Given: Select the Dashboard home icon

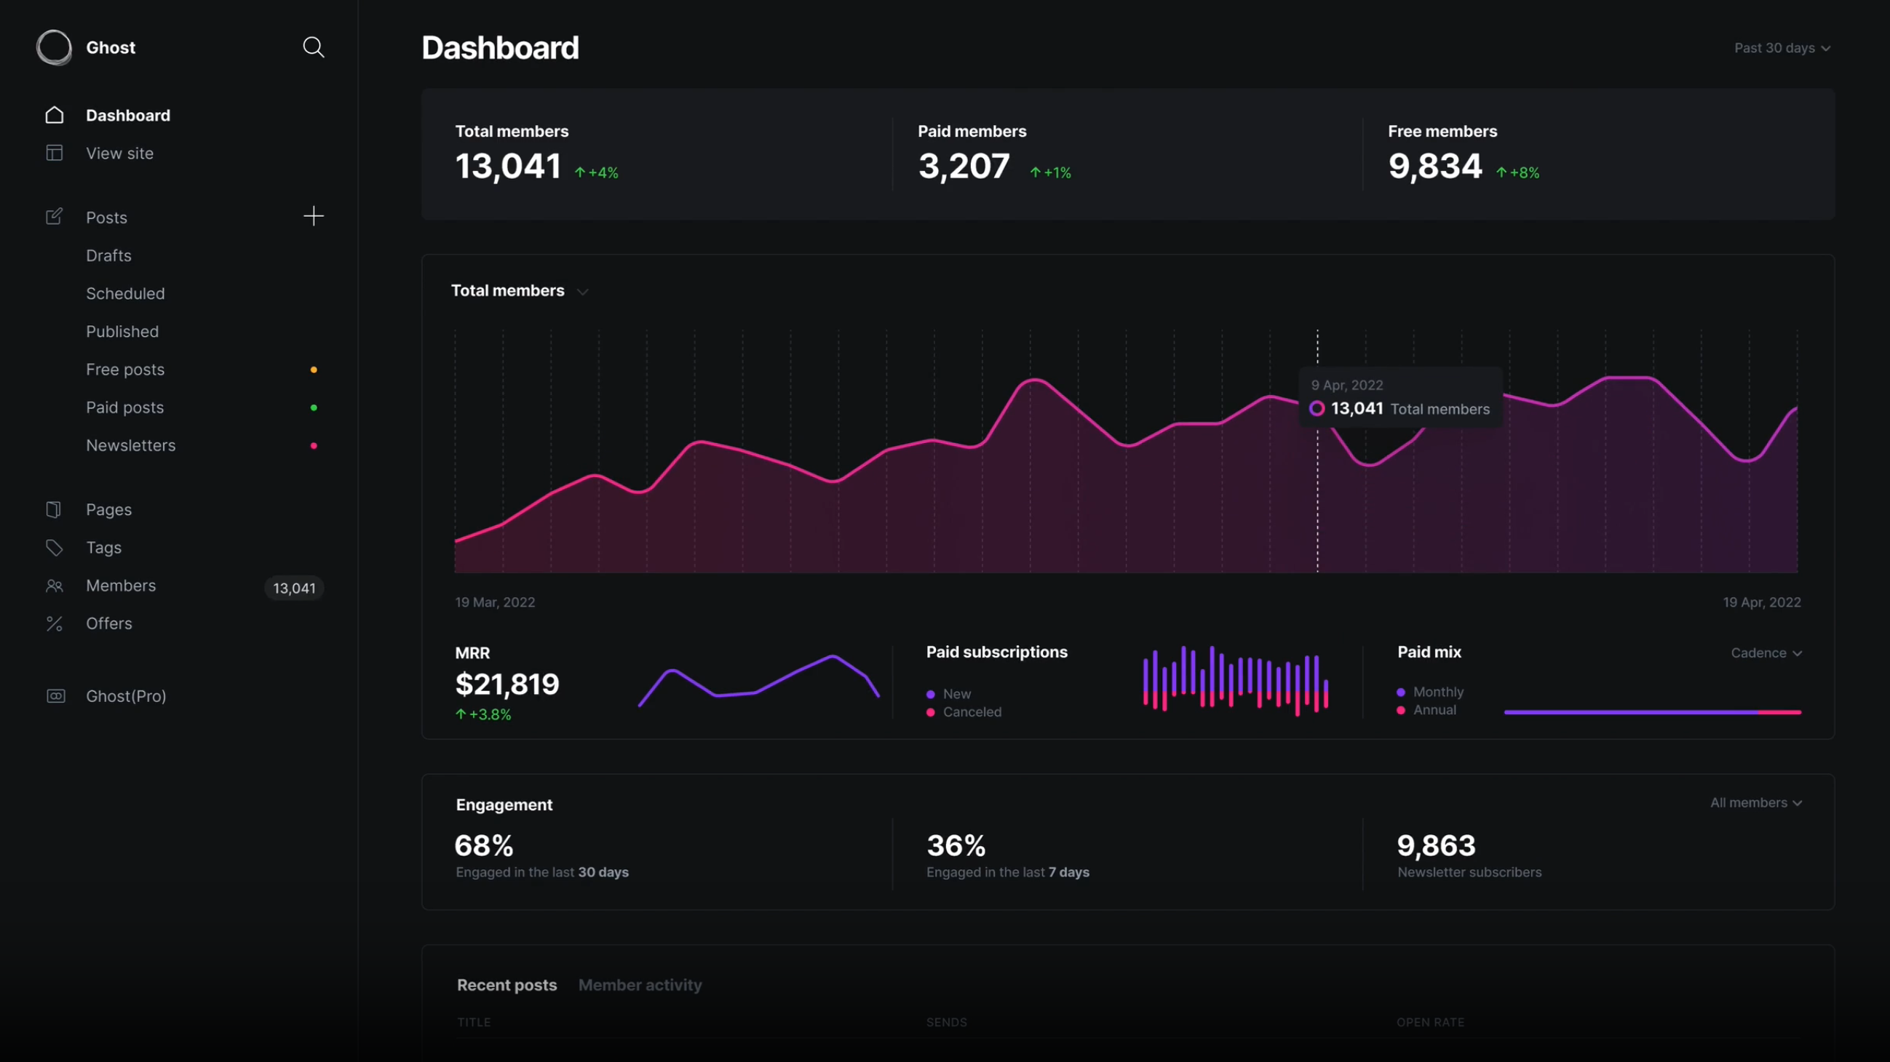Looking at the screenshot, I should (54, 115).
